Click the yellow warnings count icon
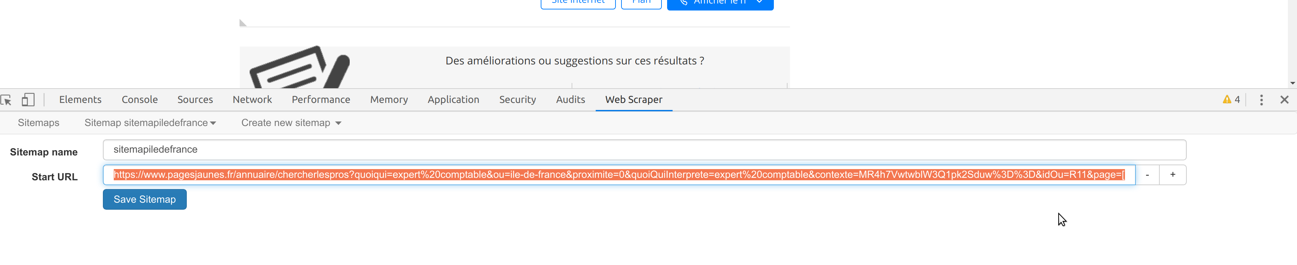Screen dimensions: 1297x265 tap(1231, 99)
